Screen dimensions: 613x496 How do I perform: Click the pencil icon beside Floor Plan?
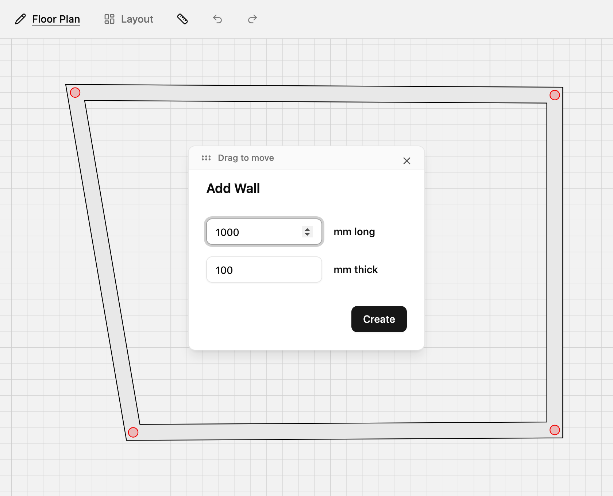point(20,19)
